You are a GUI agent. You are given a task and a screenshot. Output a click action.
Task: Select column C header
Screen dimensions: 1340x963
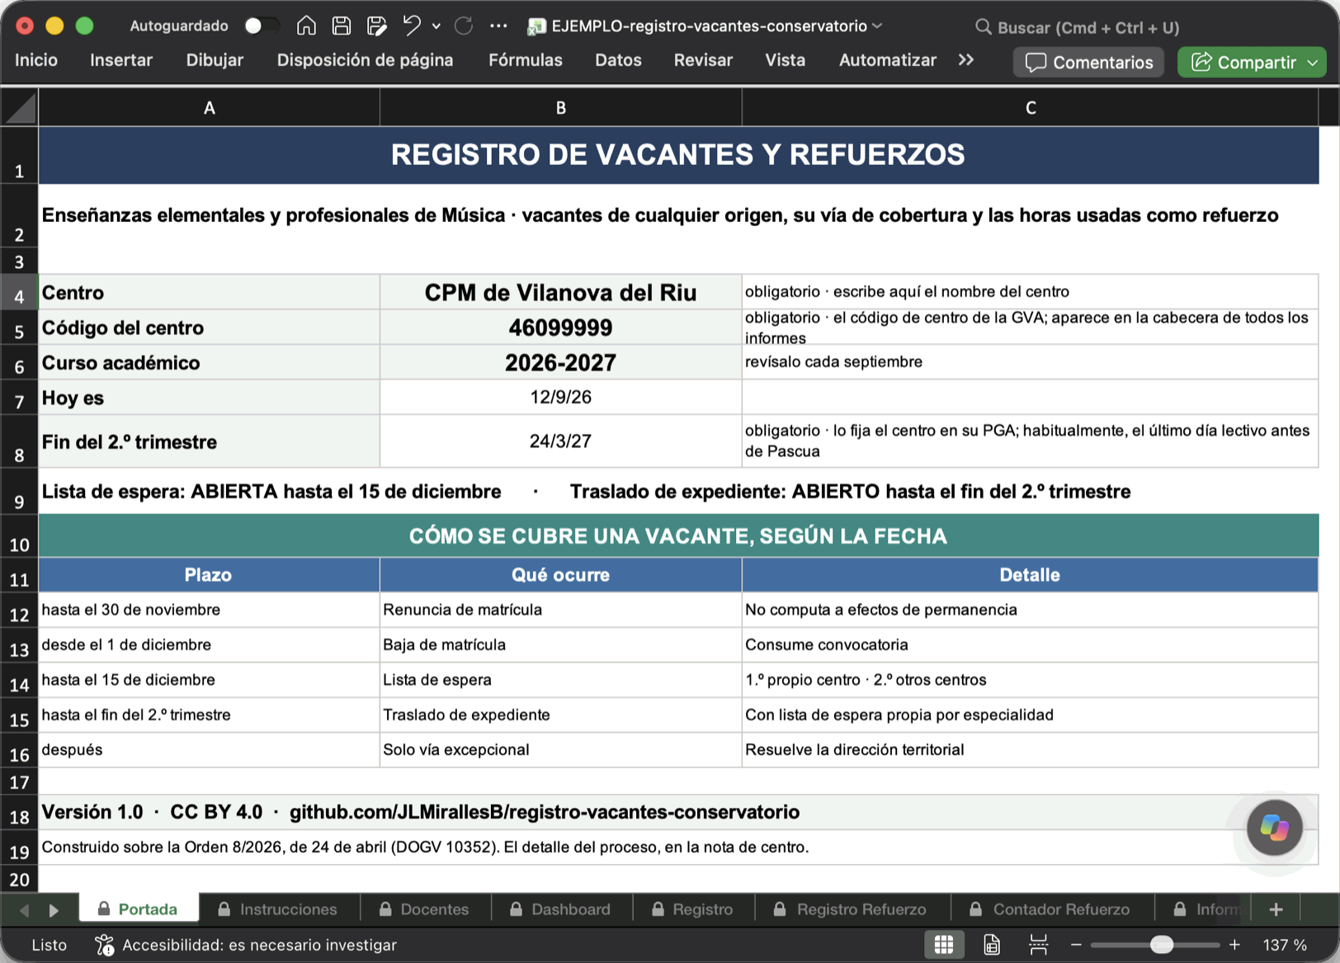(x=1030, y=107)
